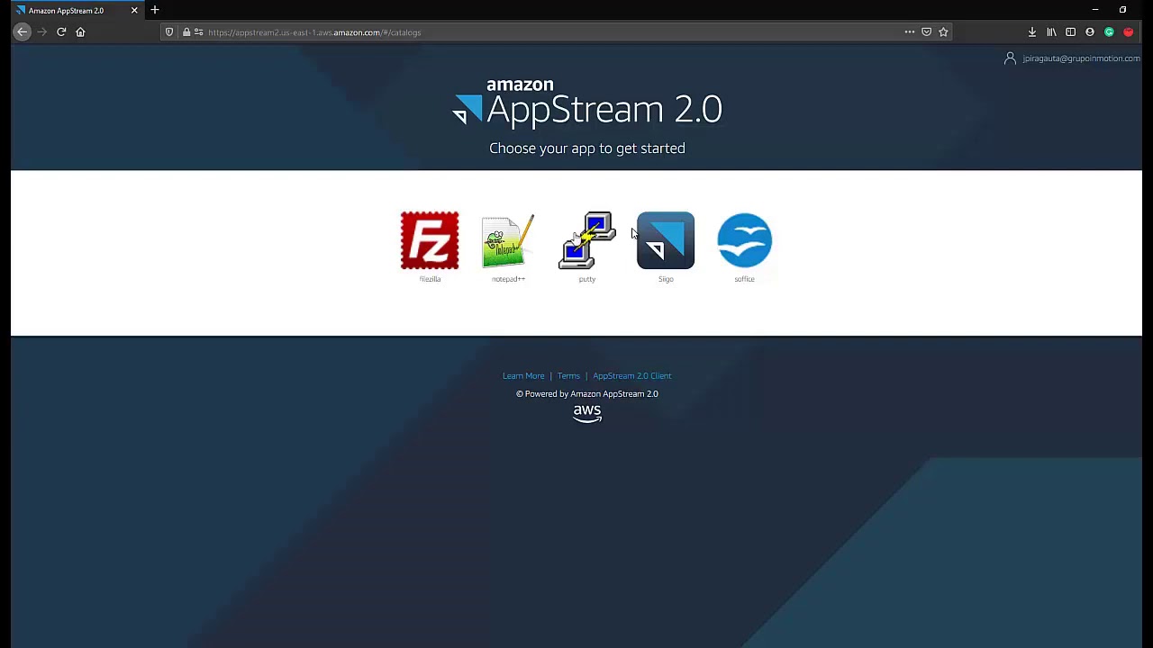Go back with the browser back arrow

pyautogui.click(x=23, y=32)
